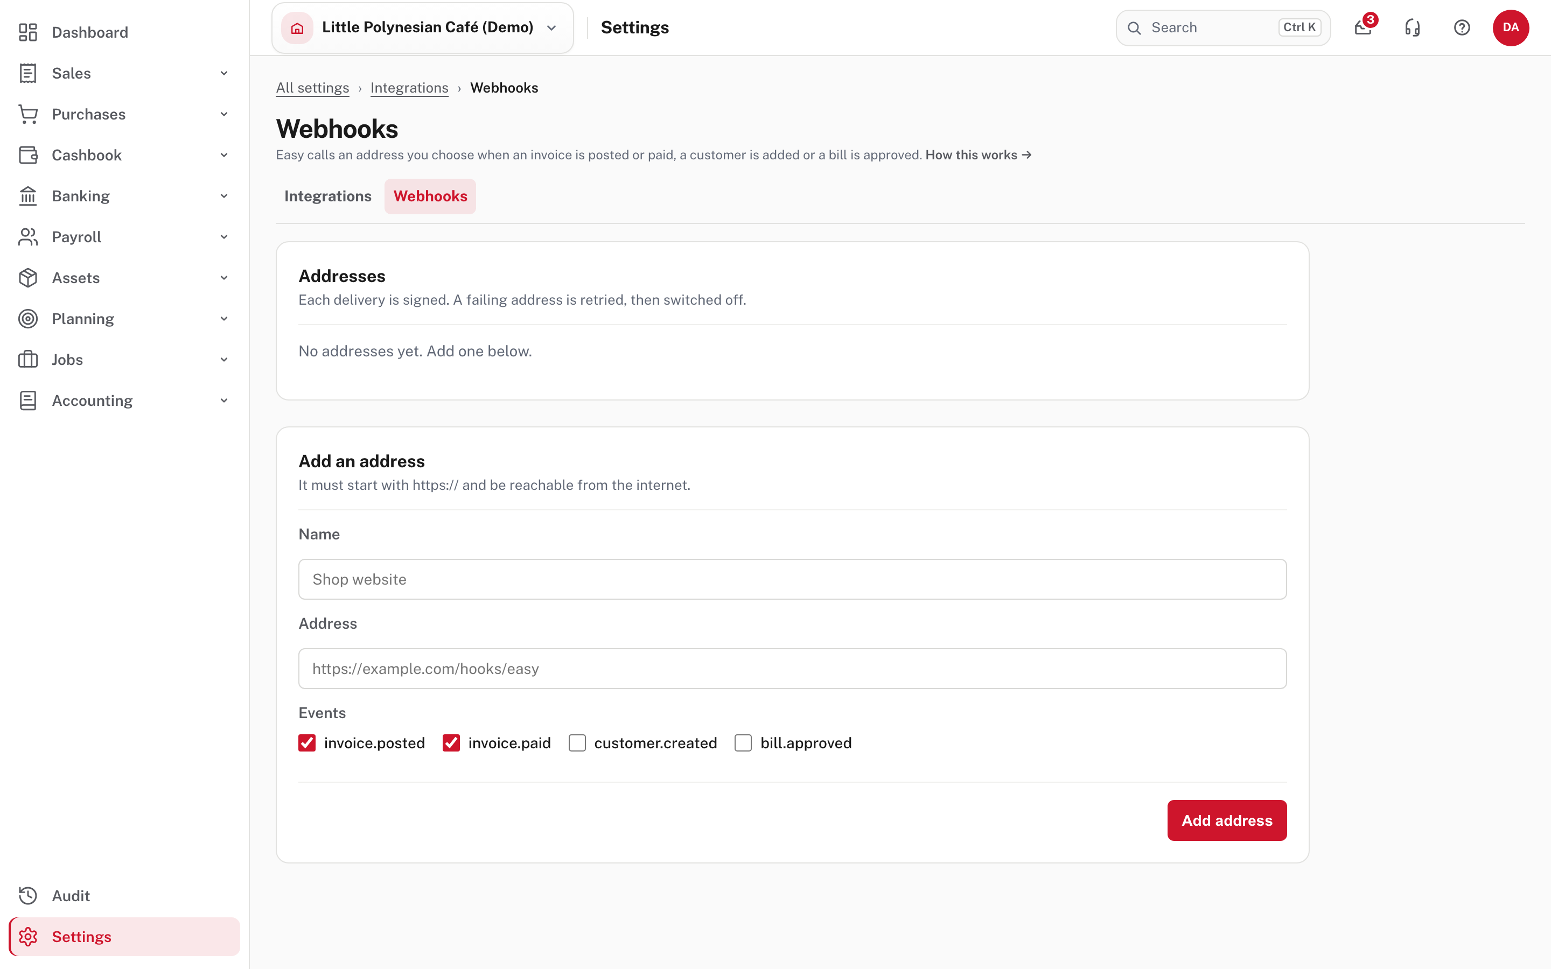1551x969 pixels.
Task: Click the Banking building icon
Action: (27, 196)
